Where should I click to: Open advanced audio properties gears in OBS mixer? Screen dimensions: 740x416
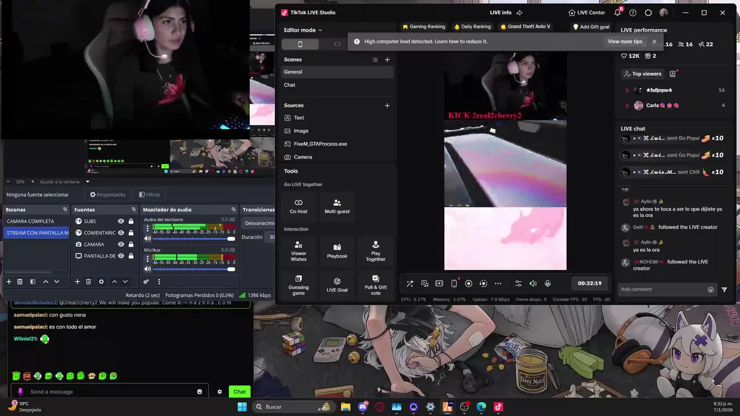tap(146, 281)
